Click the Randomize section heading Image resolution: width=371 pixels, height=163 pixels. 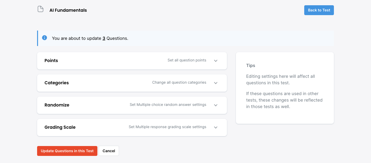pos(57,105)
